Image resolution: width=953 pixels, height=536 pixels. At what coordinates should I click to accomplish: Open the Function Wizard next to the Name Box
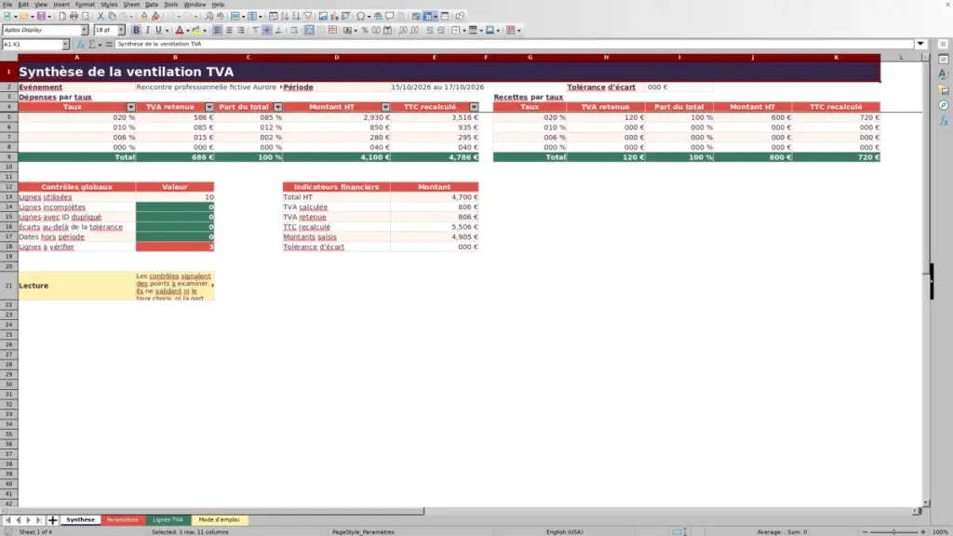pyautogui.click(x=81, y=45)
